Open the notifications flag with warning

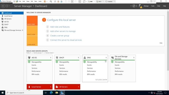140,6
